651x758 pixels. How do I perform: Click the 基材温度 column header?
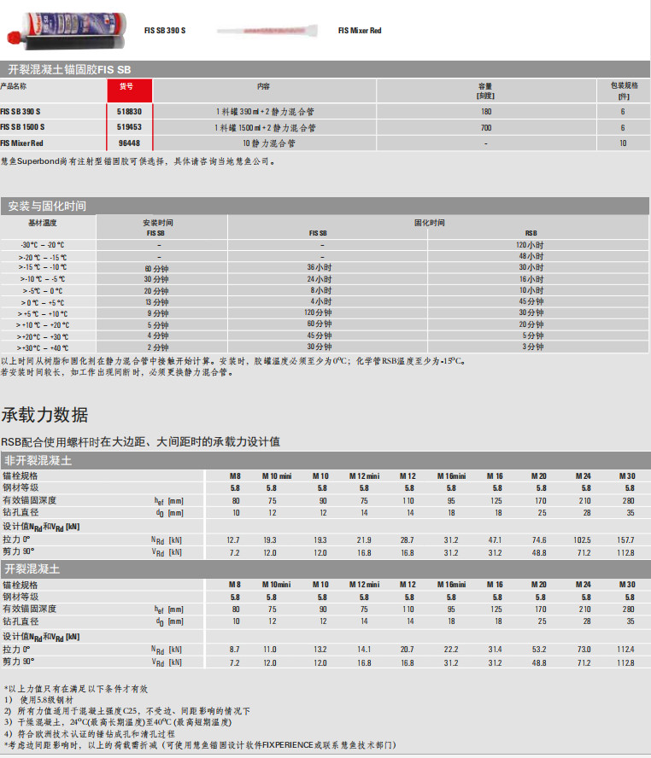(42, 222)
